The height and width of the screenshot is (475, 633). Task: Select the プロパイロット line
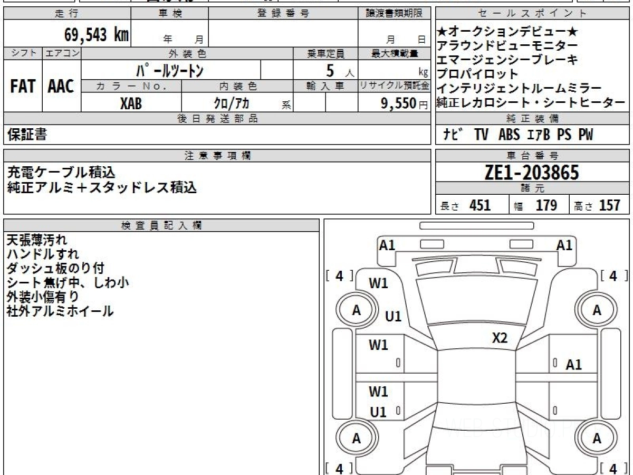tap(478, 74)
